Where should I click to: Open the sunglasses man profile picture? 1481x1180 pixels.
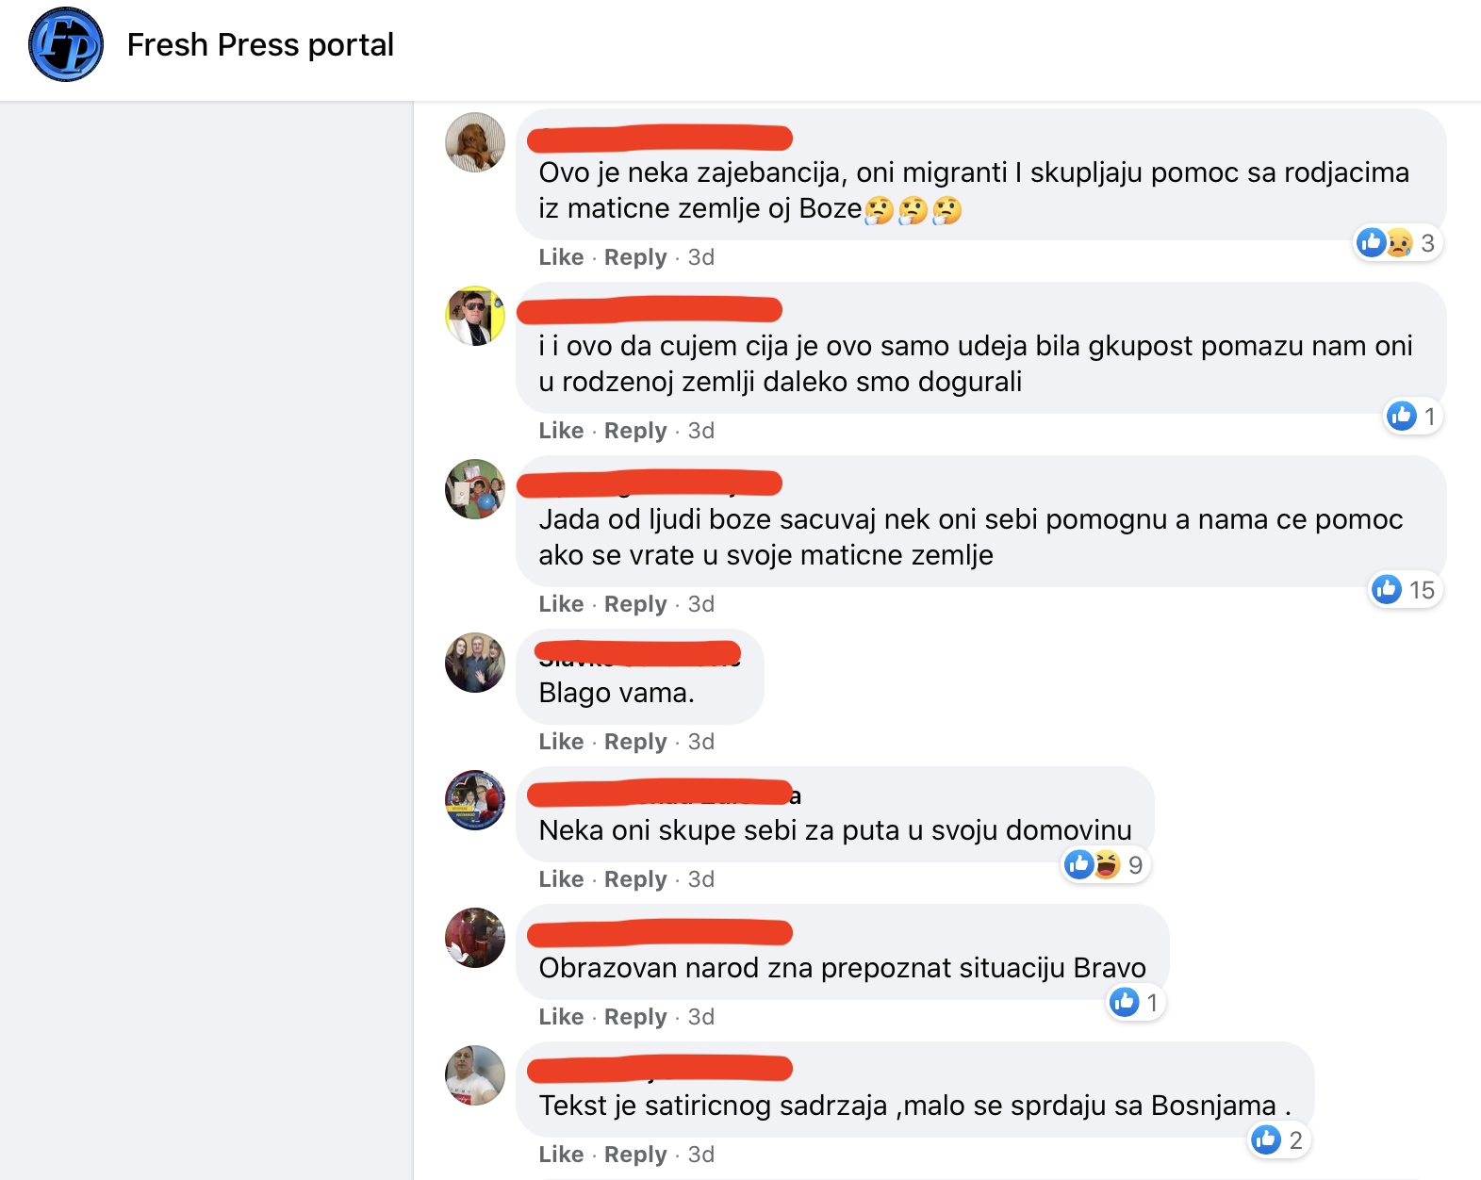click(475, 316)
